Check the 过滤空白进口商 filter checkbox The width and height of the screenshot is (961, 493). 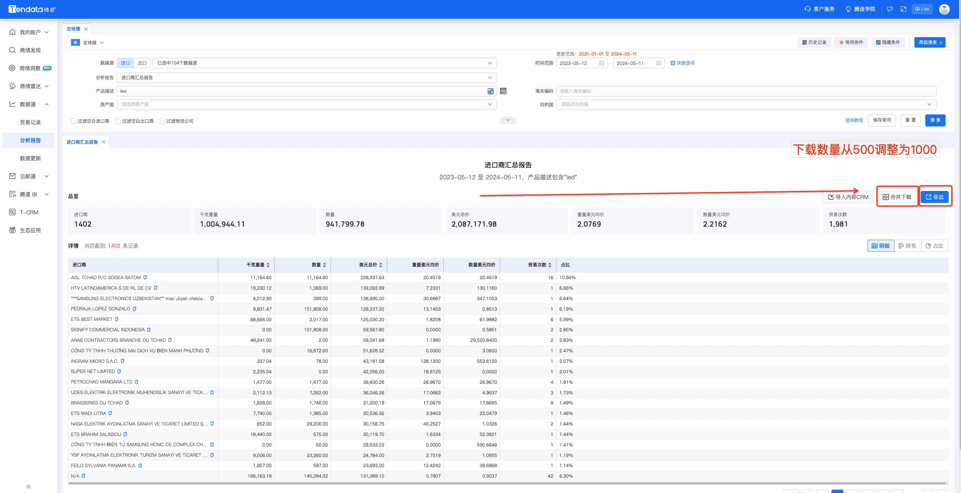pos(74,121)
